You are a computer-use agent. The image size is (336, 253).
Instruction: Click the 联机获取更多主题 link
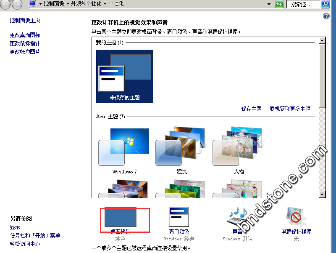(290, 109)
